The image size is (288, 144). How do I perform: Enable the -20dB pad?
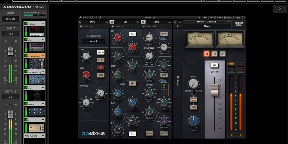[101, 75]
